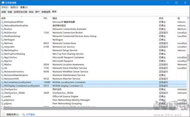190x117 pixels.
Task: Collapse details with the 简略信息 chevron
Action: (x=3, y=114)
